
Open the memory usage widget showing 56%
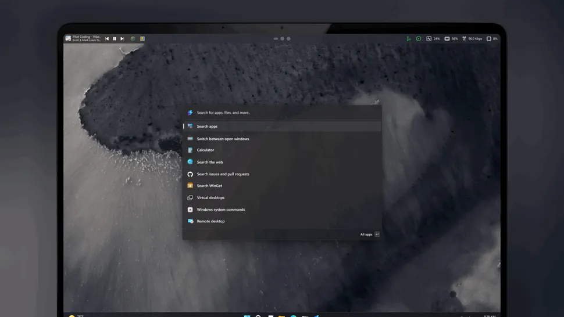pos(451,38)
